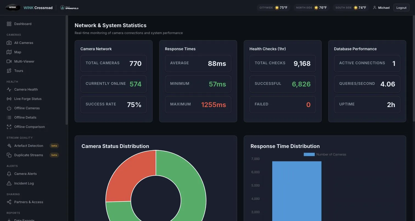Click the South Side sun icon
This screenshot has width=415, height=221.
[355, 8]
